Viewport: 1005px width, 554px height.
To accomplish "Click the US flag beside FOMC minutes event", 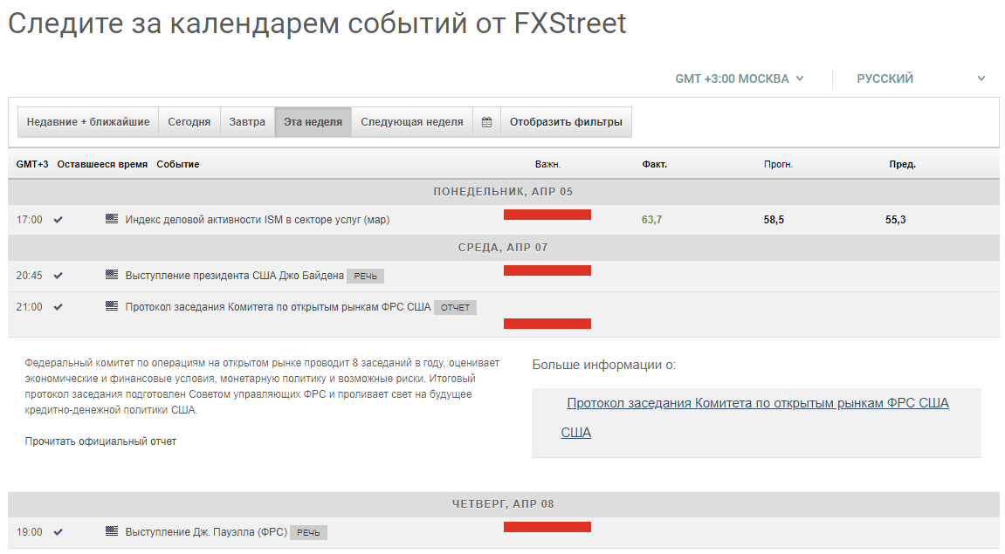I will click(112, 306).
